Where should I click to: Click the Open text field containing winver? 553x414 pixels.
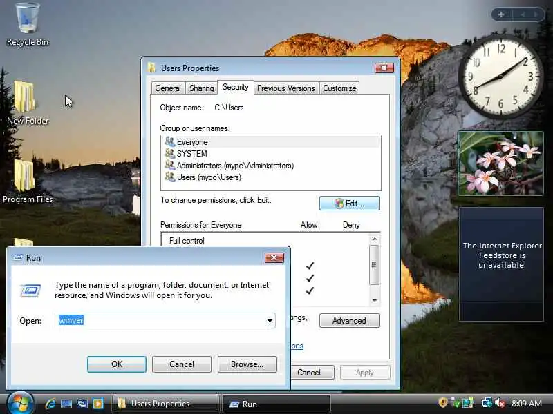pos(160,320)
